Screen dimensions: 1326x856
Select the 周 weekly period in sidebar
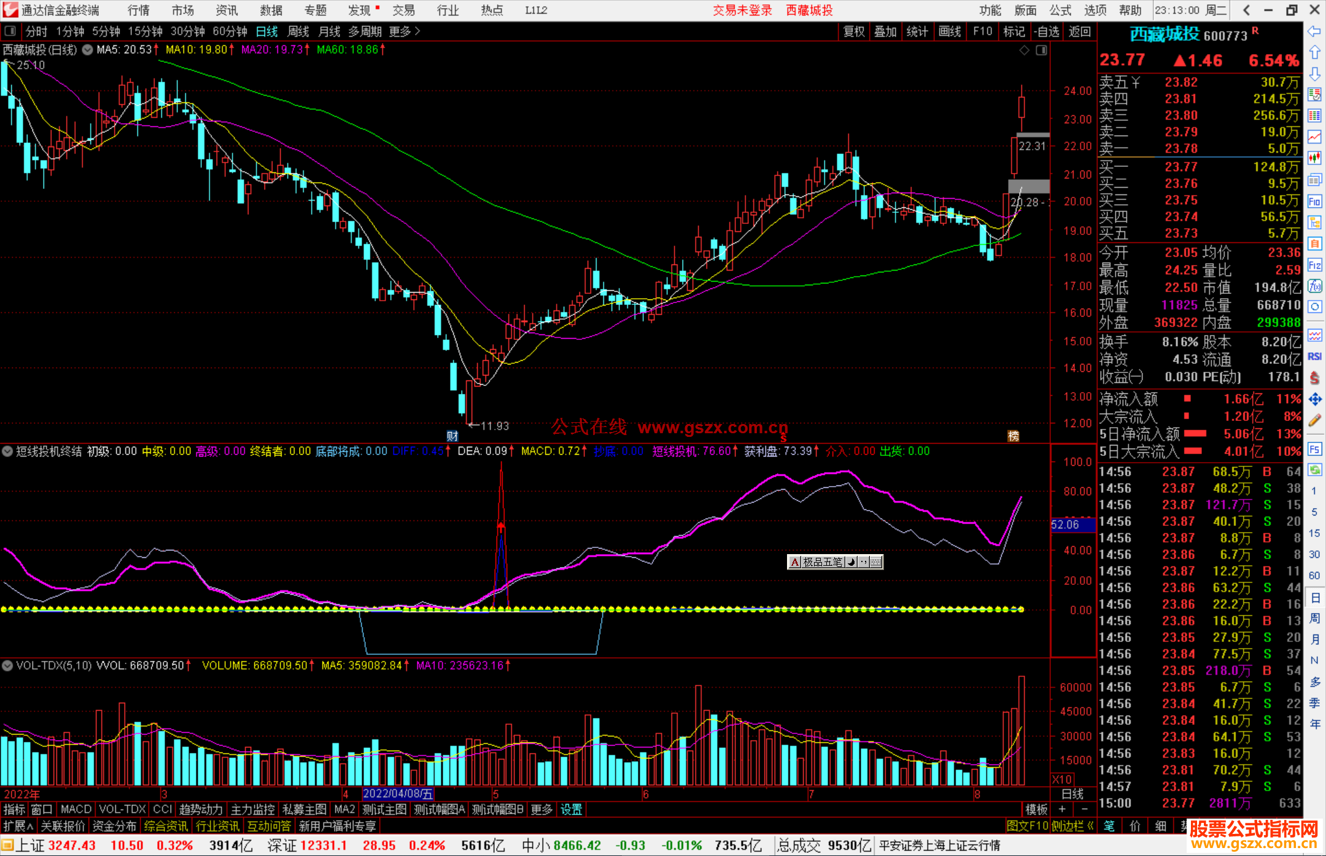(x=1314, y=618)
